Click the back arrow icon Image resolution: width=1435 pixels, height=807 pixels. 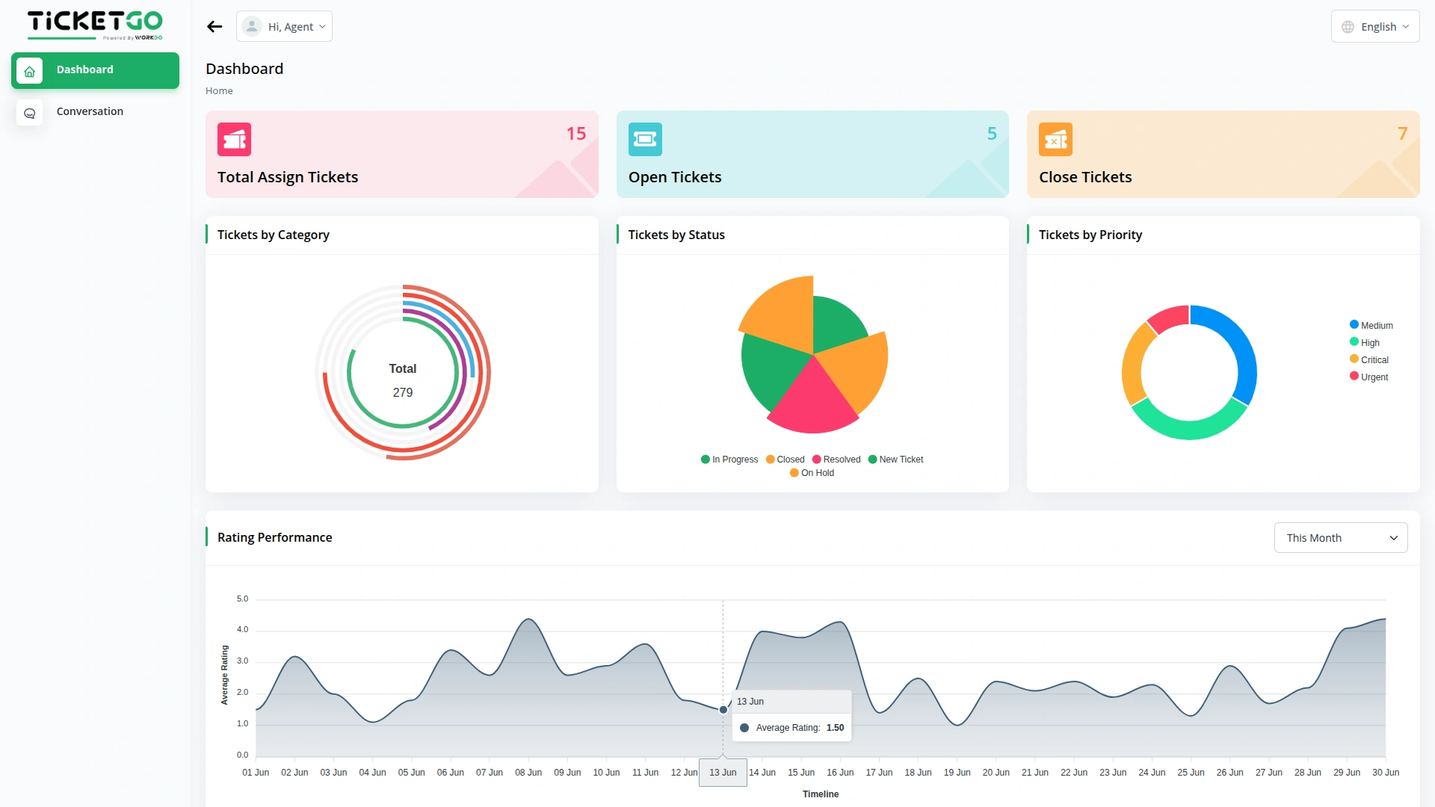click(x=215, y=27)
